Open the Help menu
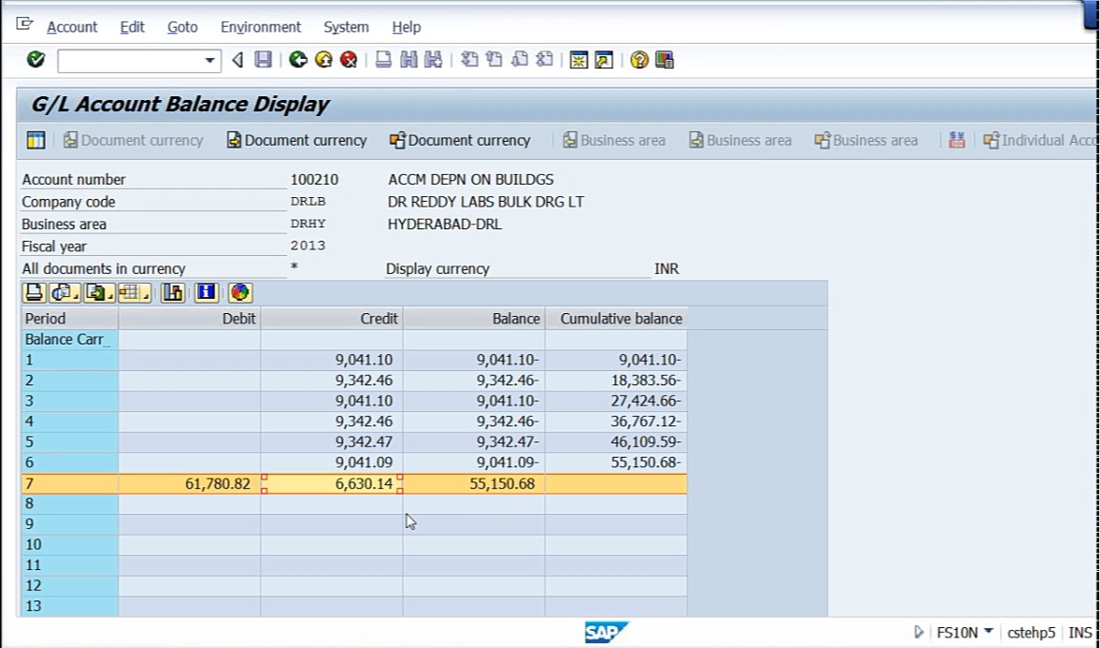The width and height of the screenshot is (1099, 648). (407, 28)
